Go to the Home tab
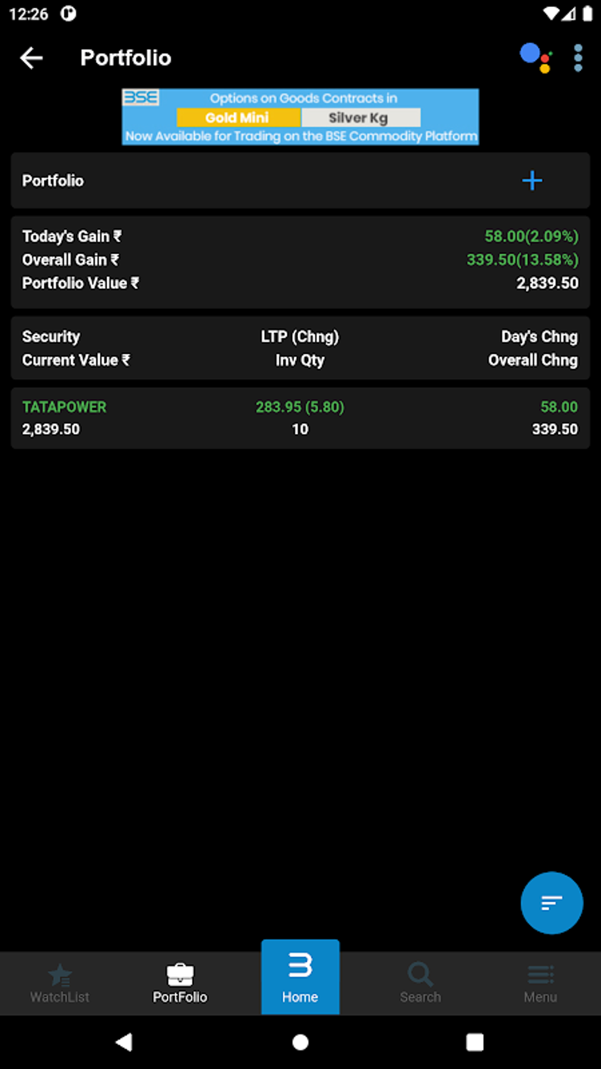Viewport: 601px width, 1069px height. [300, 978]
